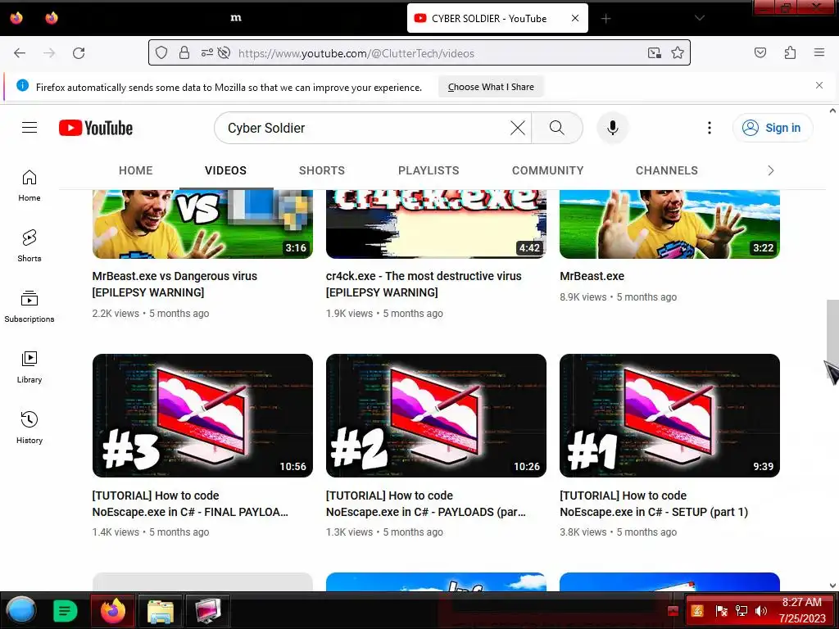Image resolution: width=839 pixels, height=629 pixels.
Task: Open History in the sidebar
Action: click(29, 428)
